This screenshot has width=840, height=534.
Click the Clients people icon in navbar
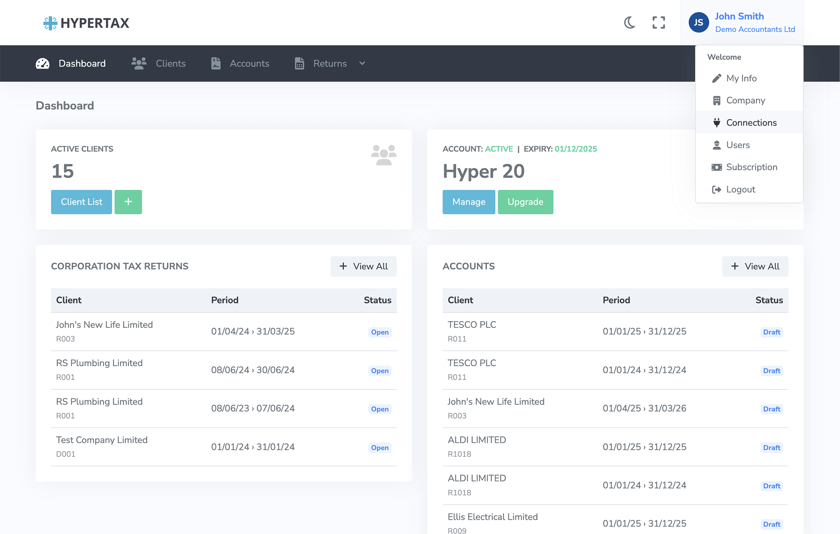click(139, 63)
